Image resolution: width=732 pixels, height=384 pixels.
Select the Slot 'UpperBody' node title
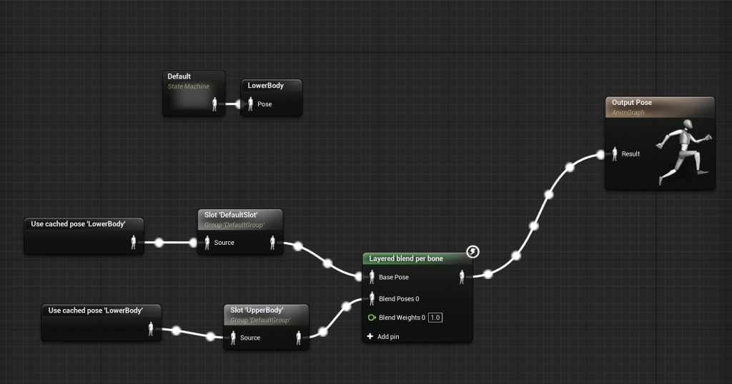(257, 310)
